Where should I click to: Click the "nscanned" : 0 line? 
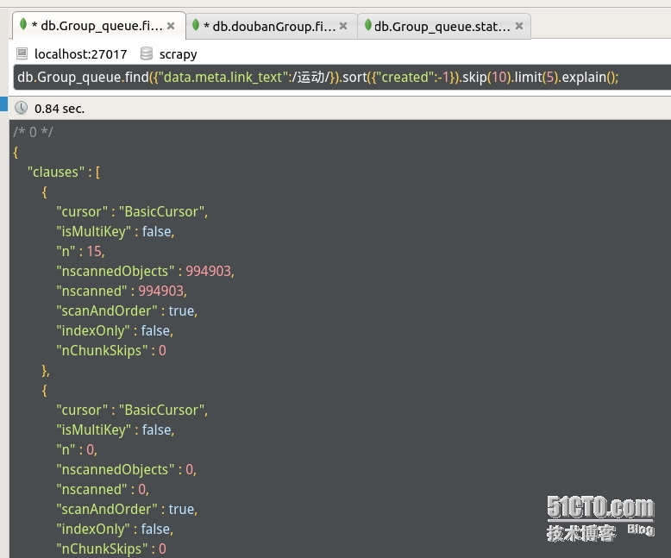pos(103,490)
